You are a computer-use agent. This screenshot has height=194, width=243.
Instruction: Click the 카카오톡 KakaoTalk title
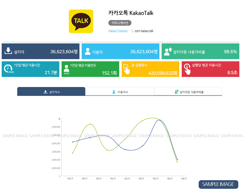tap(131, 13)
